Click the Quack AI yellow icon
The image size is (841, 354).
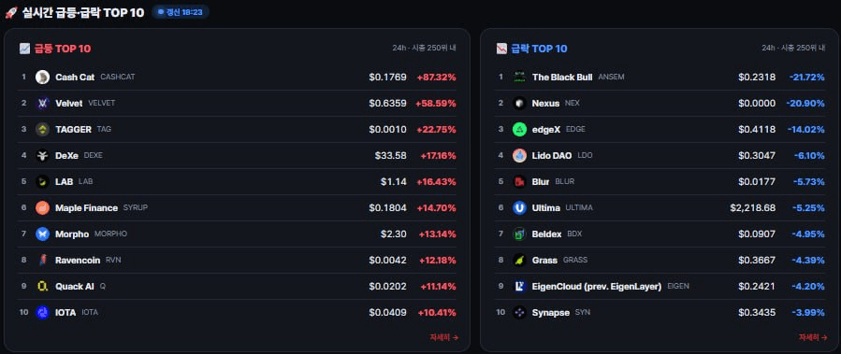(x=42, y=287)
